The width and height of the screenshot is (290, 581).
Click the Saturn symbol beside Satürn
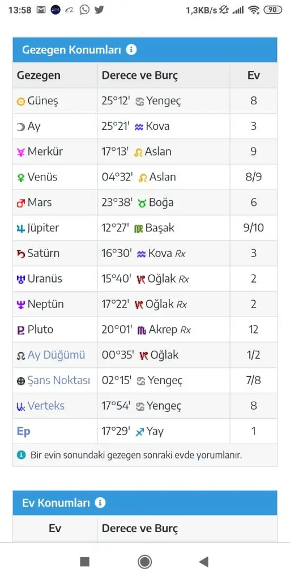21,254
